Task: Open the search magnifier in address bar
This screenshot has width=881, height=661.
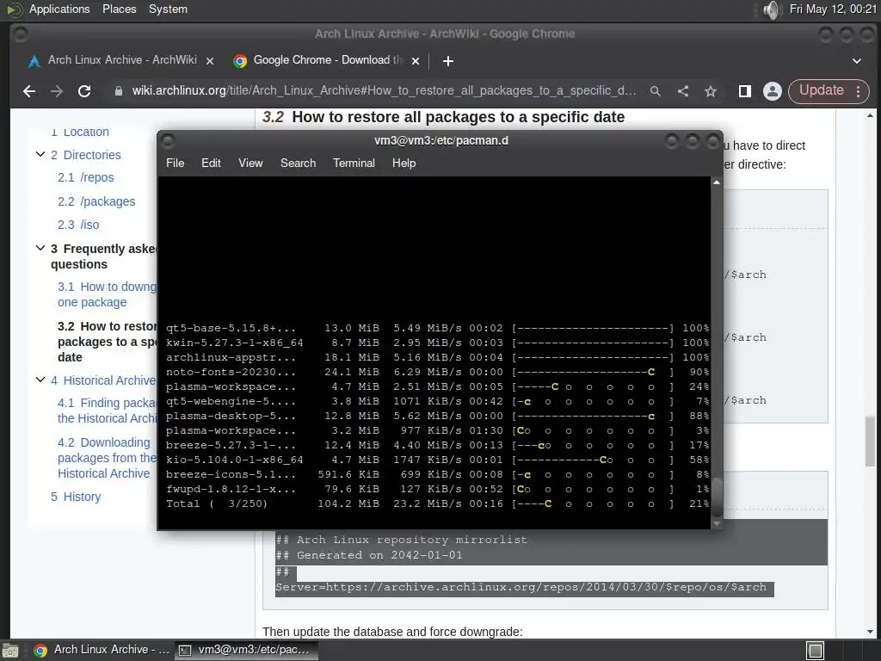Action: coord(655,91)
